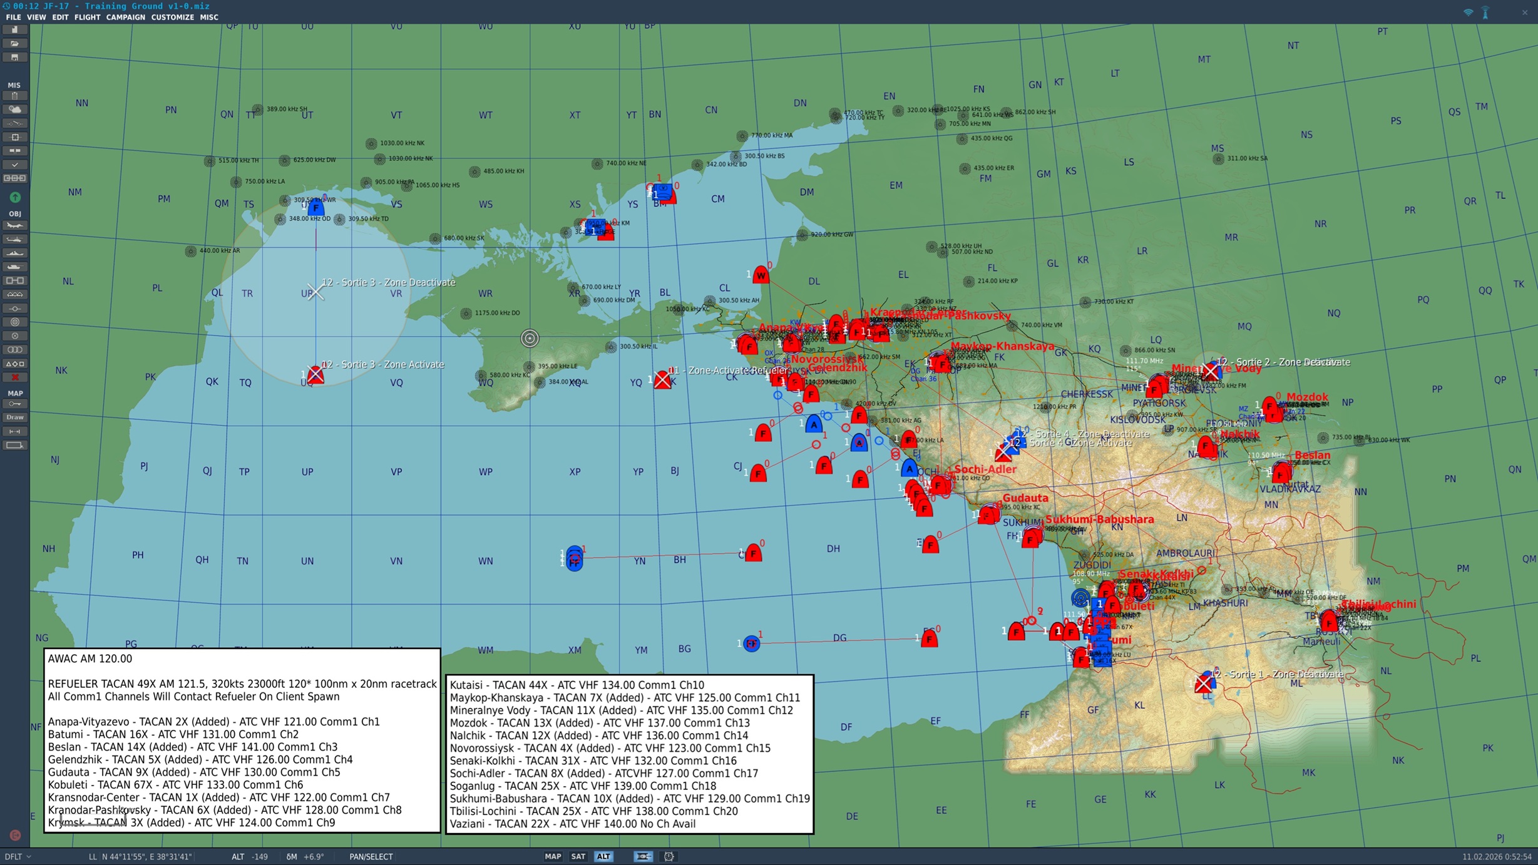Image resolution: width=1538 pixels, height=865 pixels.
Task: Open the CUSTOMIZE menu
Action: click(173, 17)
